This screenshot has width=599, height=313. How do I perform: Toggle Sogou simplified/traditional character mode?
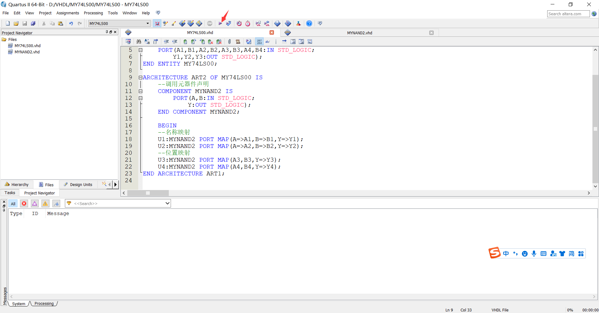coord(572,253)
